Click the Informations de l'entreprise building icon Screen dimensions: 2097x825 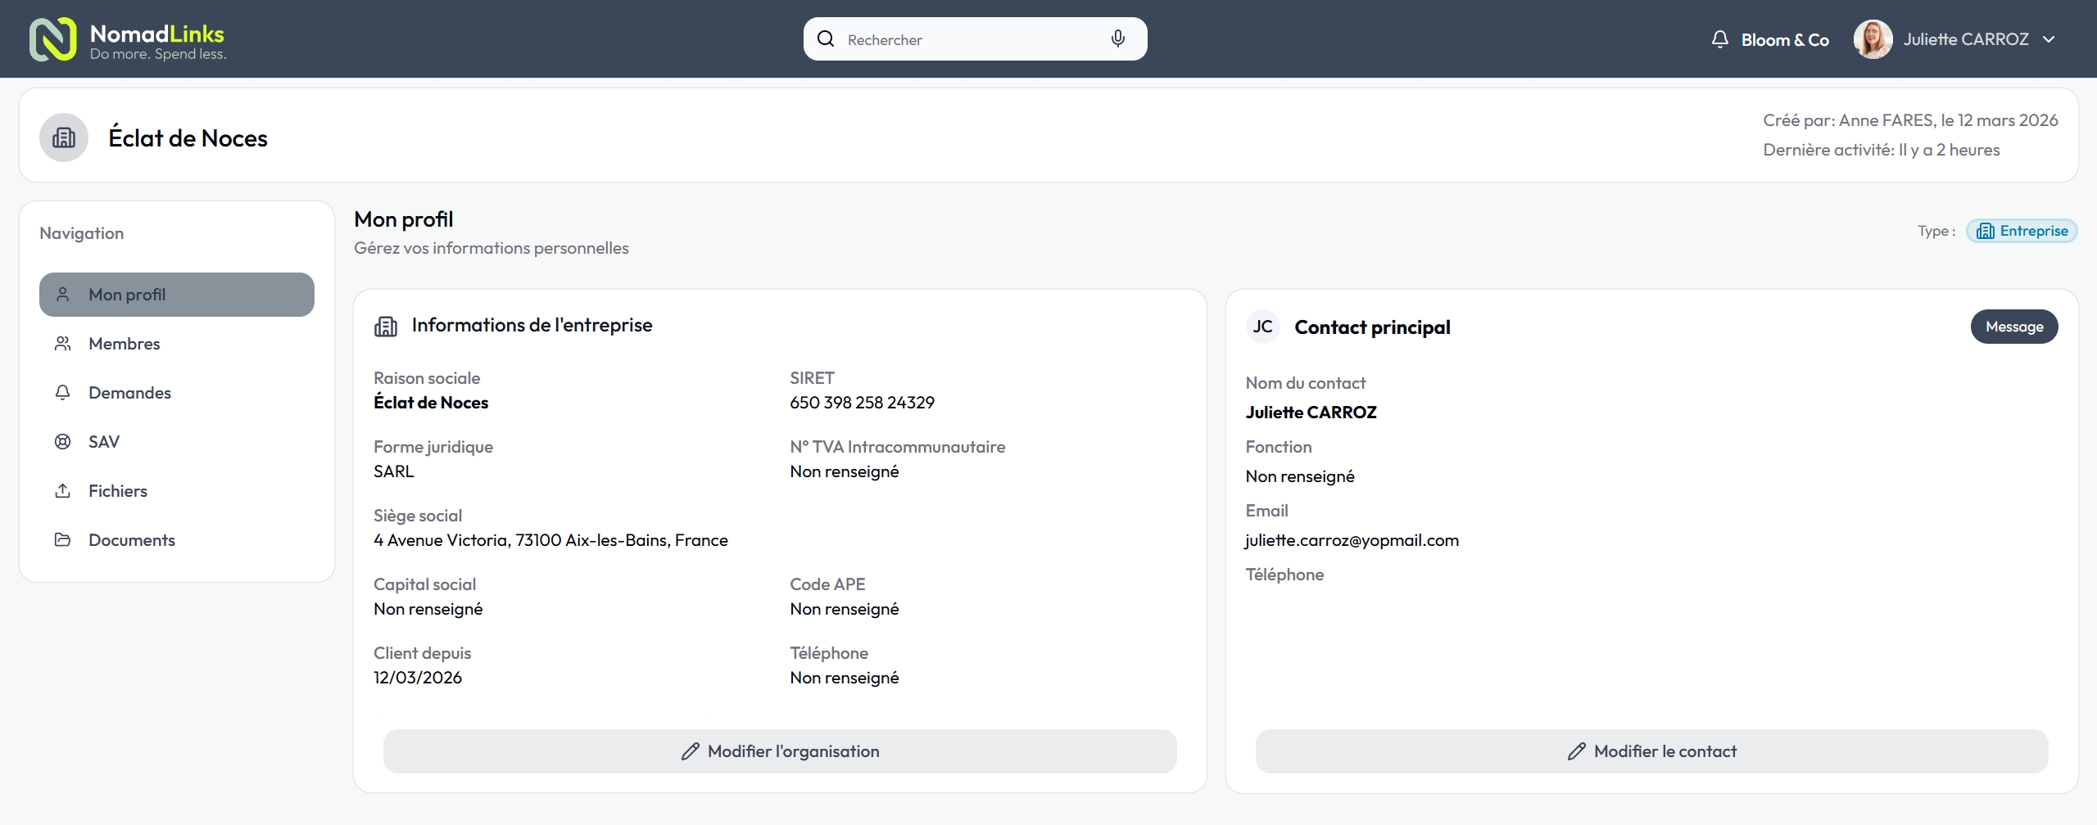click(386, 327)
